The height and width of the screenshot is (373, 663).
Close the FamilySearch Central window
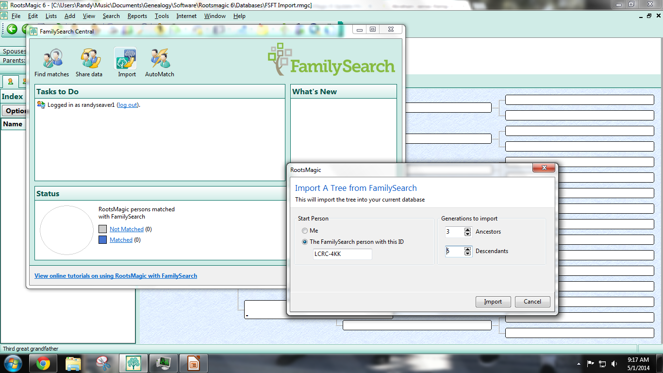pos(390,30)
